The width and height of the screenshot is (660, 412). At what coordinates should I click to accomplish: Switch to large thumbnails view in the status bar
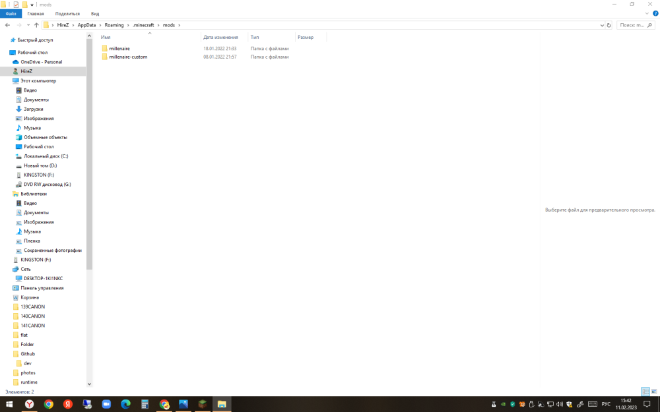click(654, 392)
